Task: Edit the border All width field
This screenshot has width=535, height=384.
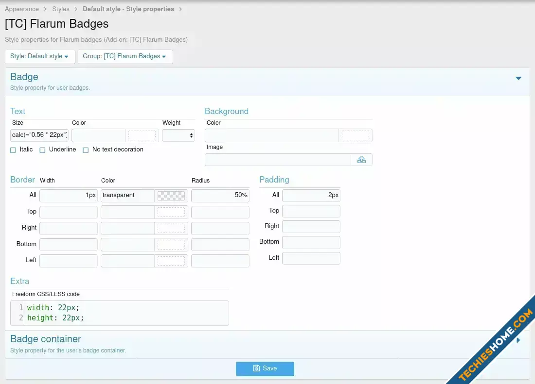Action: (x=69, y=196)
